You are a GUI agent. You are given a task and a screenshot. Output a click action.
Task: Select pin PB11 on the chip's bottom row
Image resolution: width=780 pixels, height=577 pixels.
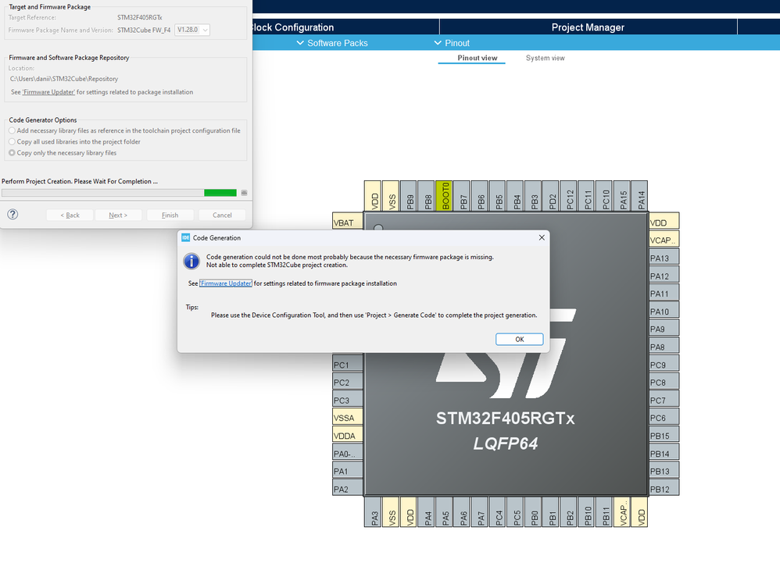coord(606,512)
